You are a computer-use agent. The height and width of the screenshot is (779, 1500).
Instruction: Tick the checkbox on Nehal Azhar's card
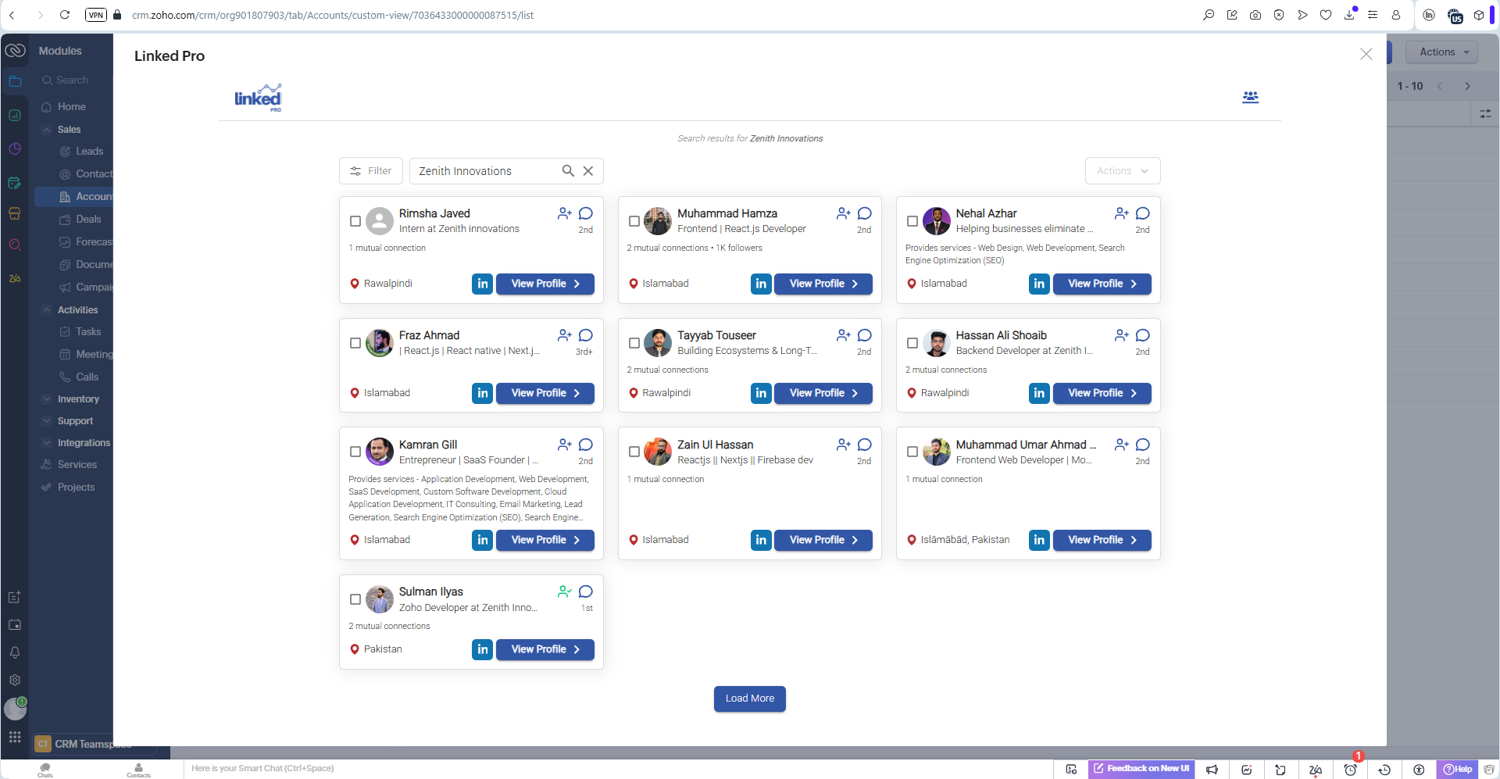pyautogui.click(x=912, y=221)
